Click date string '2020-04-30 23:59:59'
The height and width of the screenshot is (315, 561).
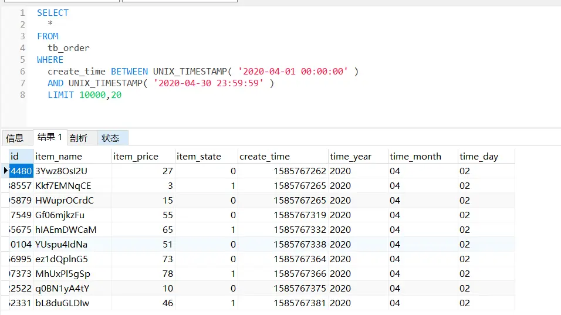(x=208, y=83)
